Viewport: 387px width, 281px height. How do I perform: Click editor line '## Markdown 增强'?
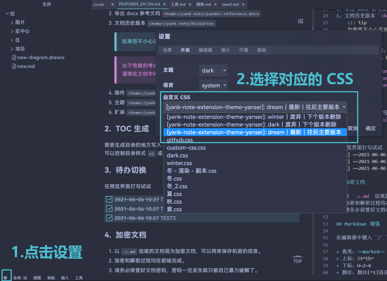pos(358,224)
